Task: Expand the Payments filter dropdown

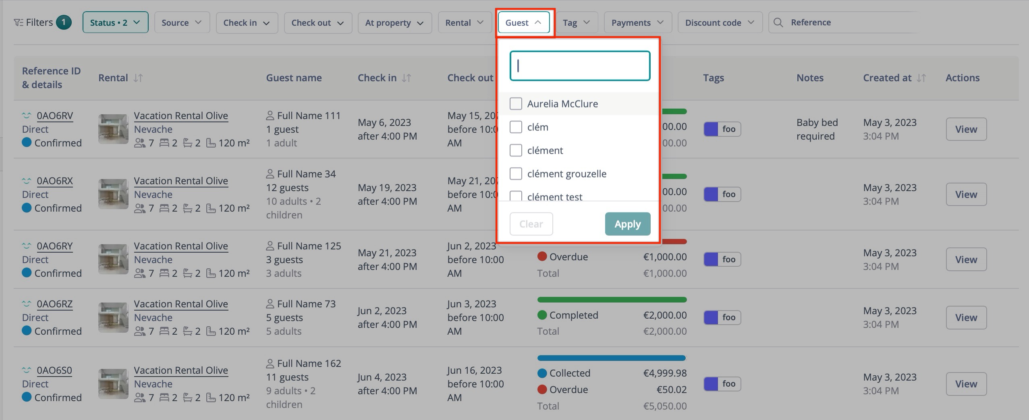Action: pyautogui.click(x=637, y=23)
